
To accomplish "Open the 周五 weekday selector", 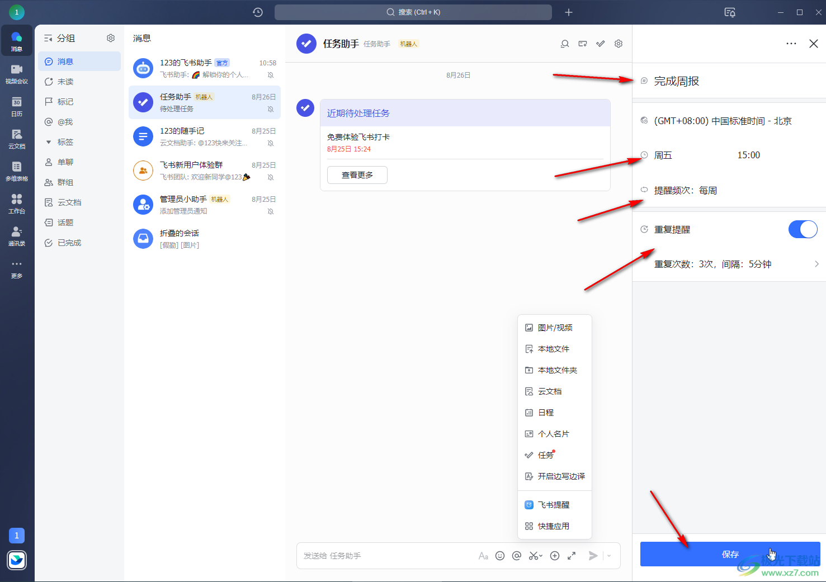I will (x=663, y=155).
